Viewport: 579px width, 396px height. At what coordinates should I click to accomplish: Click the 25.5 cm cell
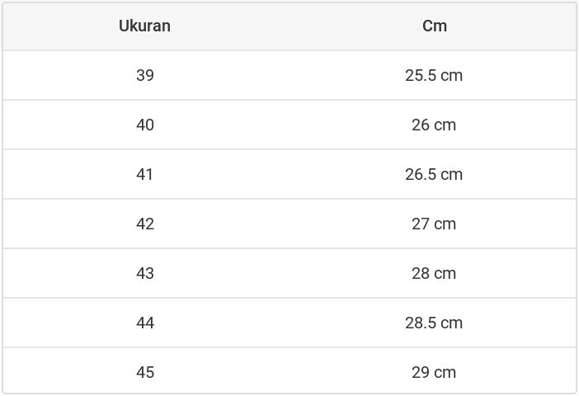click(434, 75)
